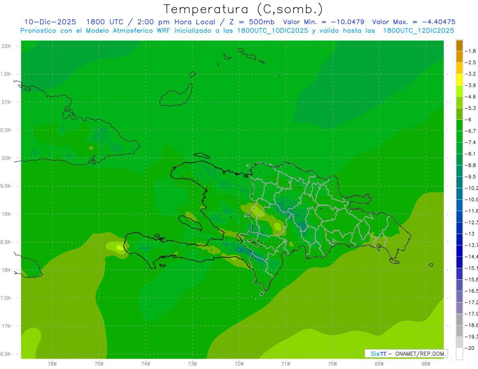Screen dimensions: 478x369
Task: Click the '-9.5' legend value
Action: coord(470,177)
